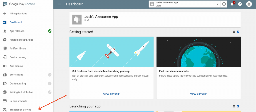Click the Translation service icon
The height and width of the screenshot is (112, 256).
[x=5, y=110]
